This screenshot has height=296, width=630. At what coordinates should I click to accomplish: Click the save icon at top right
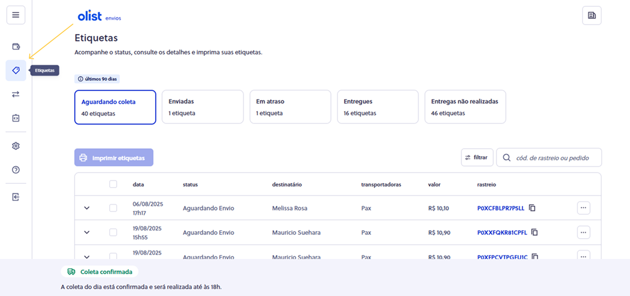point(591,15)
